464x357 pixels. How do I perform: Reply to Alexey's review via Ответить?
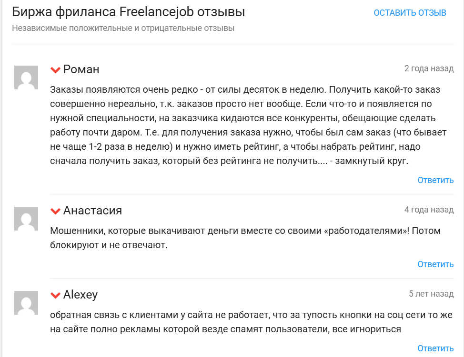(435, 349)
